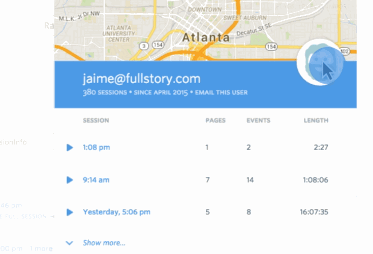Click the route 3 shield on the map

point(144,46)
